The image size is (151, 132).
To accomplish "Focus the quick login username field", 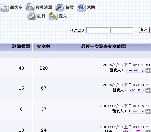I will point(98,30).
